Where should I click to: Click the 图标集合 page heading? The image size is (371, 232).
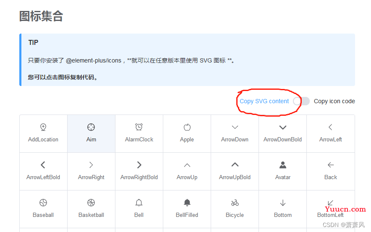[41, 16]
